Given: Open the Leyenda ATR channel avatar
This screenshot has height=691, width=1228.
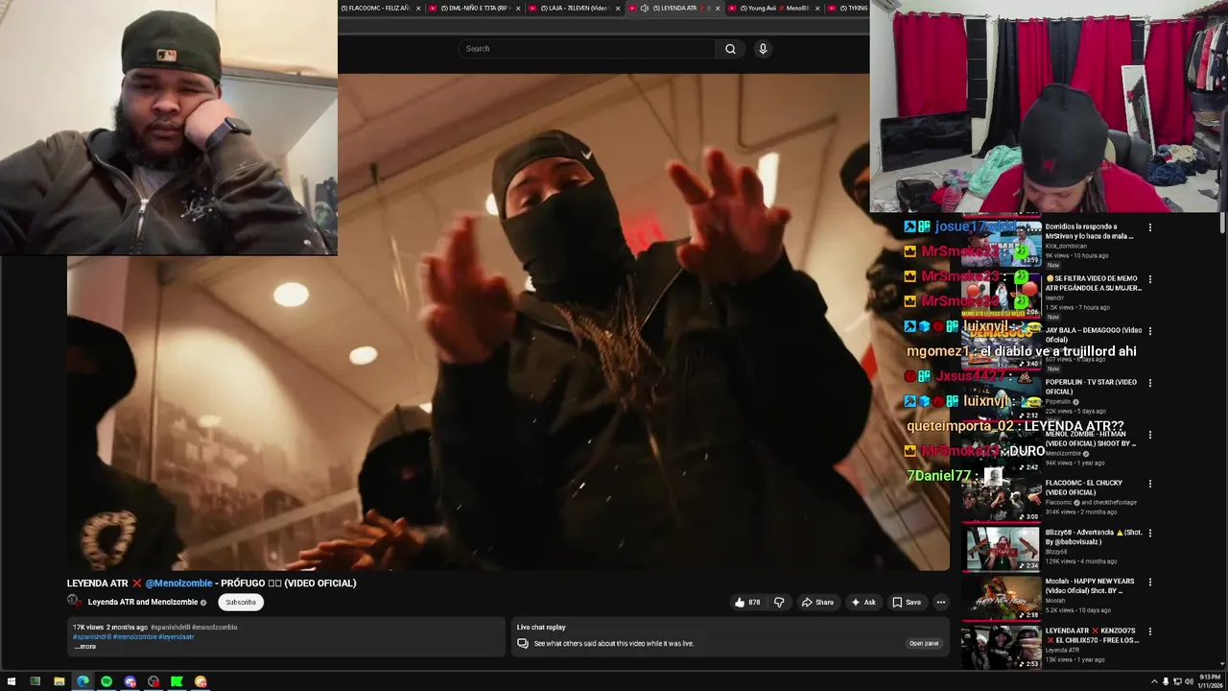Looking at the screenshot, I should point(74,602).
